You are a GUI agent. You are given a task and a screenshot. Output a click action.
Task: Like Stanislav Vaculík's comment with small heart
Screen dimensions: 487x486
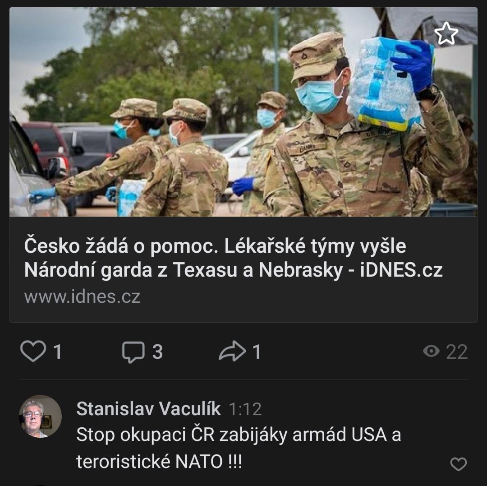(459, 464)
